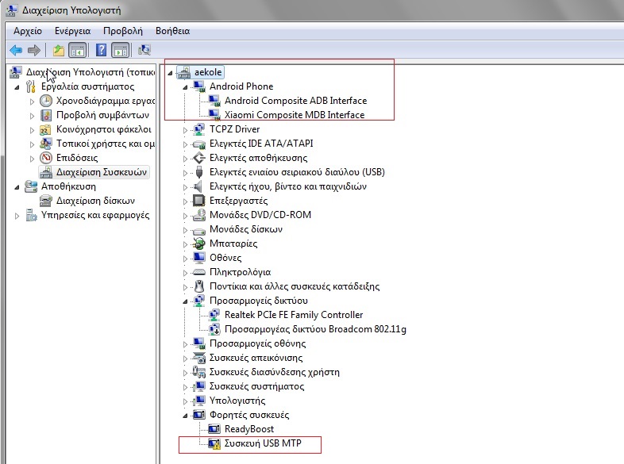Toggle the action pane toolbar button

tap(120, 51)
